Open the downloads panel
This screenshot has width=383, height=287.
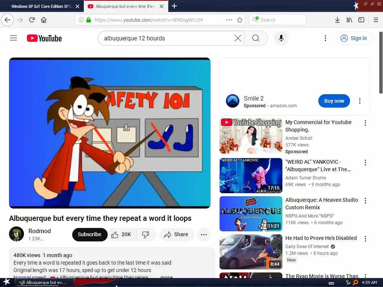(337, 20)
